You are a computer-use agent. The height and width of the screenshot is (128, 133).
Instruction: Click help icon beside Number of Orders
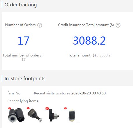[x=39, y=25]
